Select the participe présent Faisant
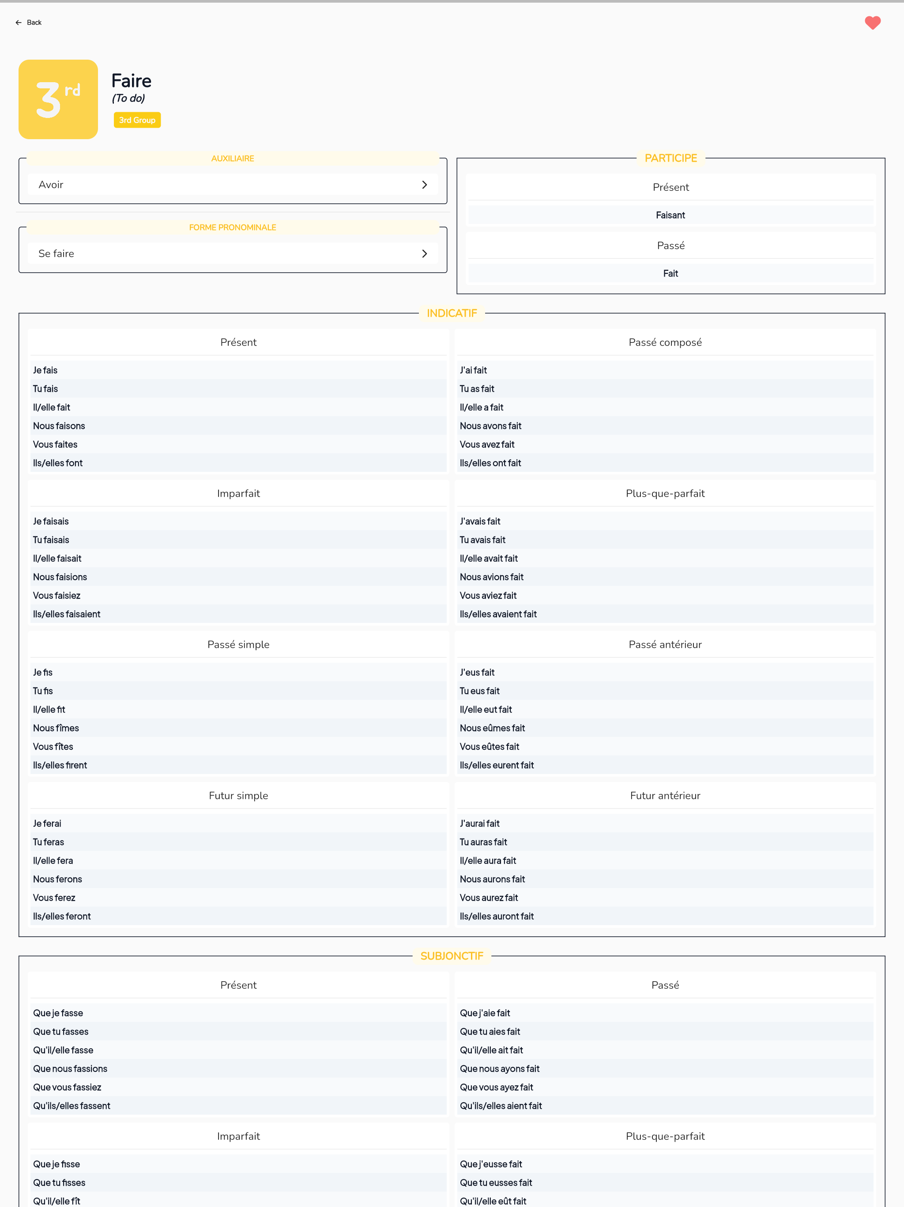 (x=670, y=215)
